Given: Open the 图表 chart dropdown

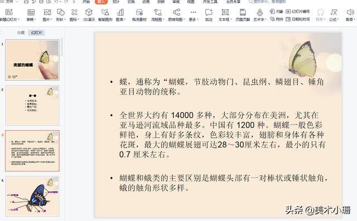Looking at the screenshot, I should (x=120, y=15).
